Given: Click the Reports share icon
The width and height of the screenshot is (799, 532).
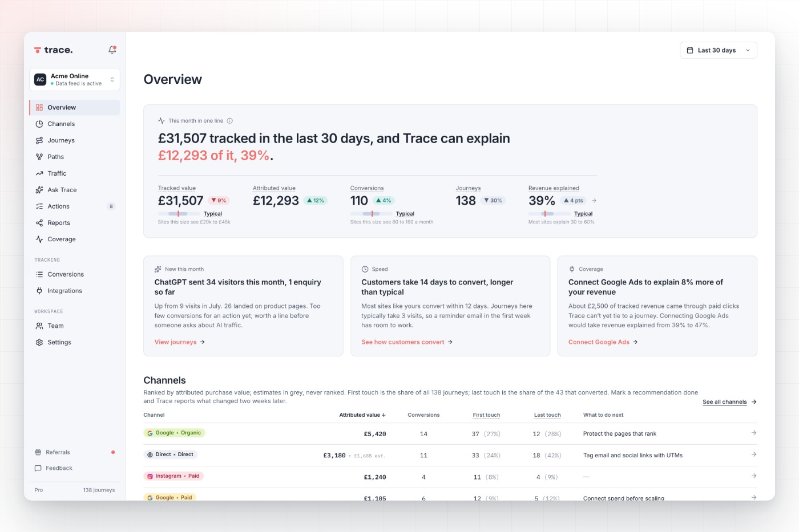Looking at the screenshot, I should point(39,223).
